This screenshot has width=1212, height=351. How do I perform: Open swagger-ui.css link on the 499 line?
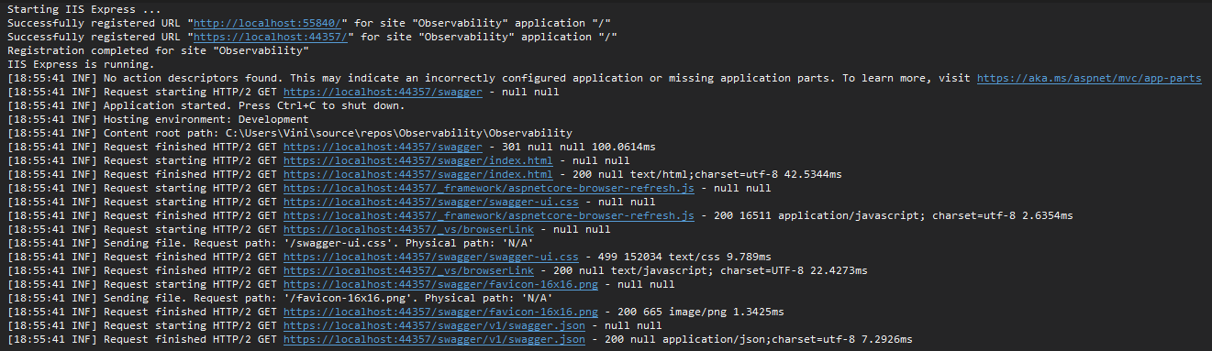coord(431,257)
